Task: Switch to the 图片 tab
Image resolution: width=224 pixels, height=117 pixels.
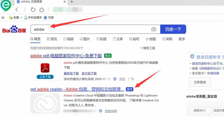Action: [x=85, y=39]
